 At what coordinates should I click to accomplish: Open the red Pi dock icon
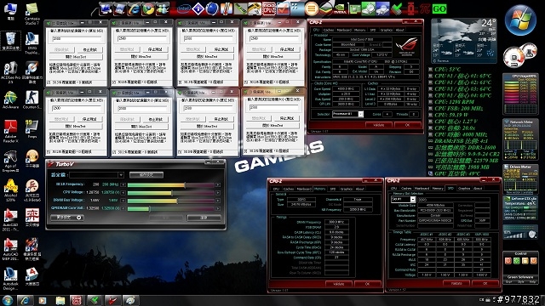(425, 8)
